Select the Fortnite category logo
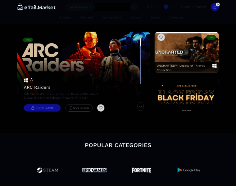The image size is (236, 186). (142, 170)
